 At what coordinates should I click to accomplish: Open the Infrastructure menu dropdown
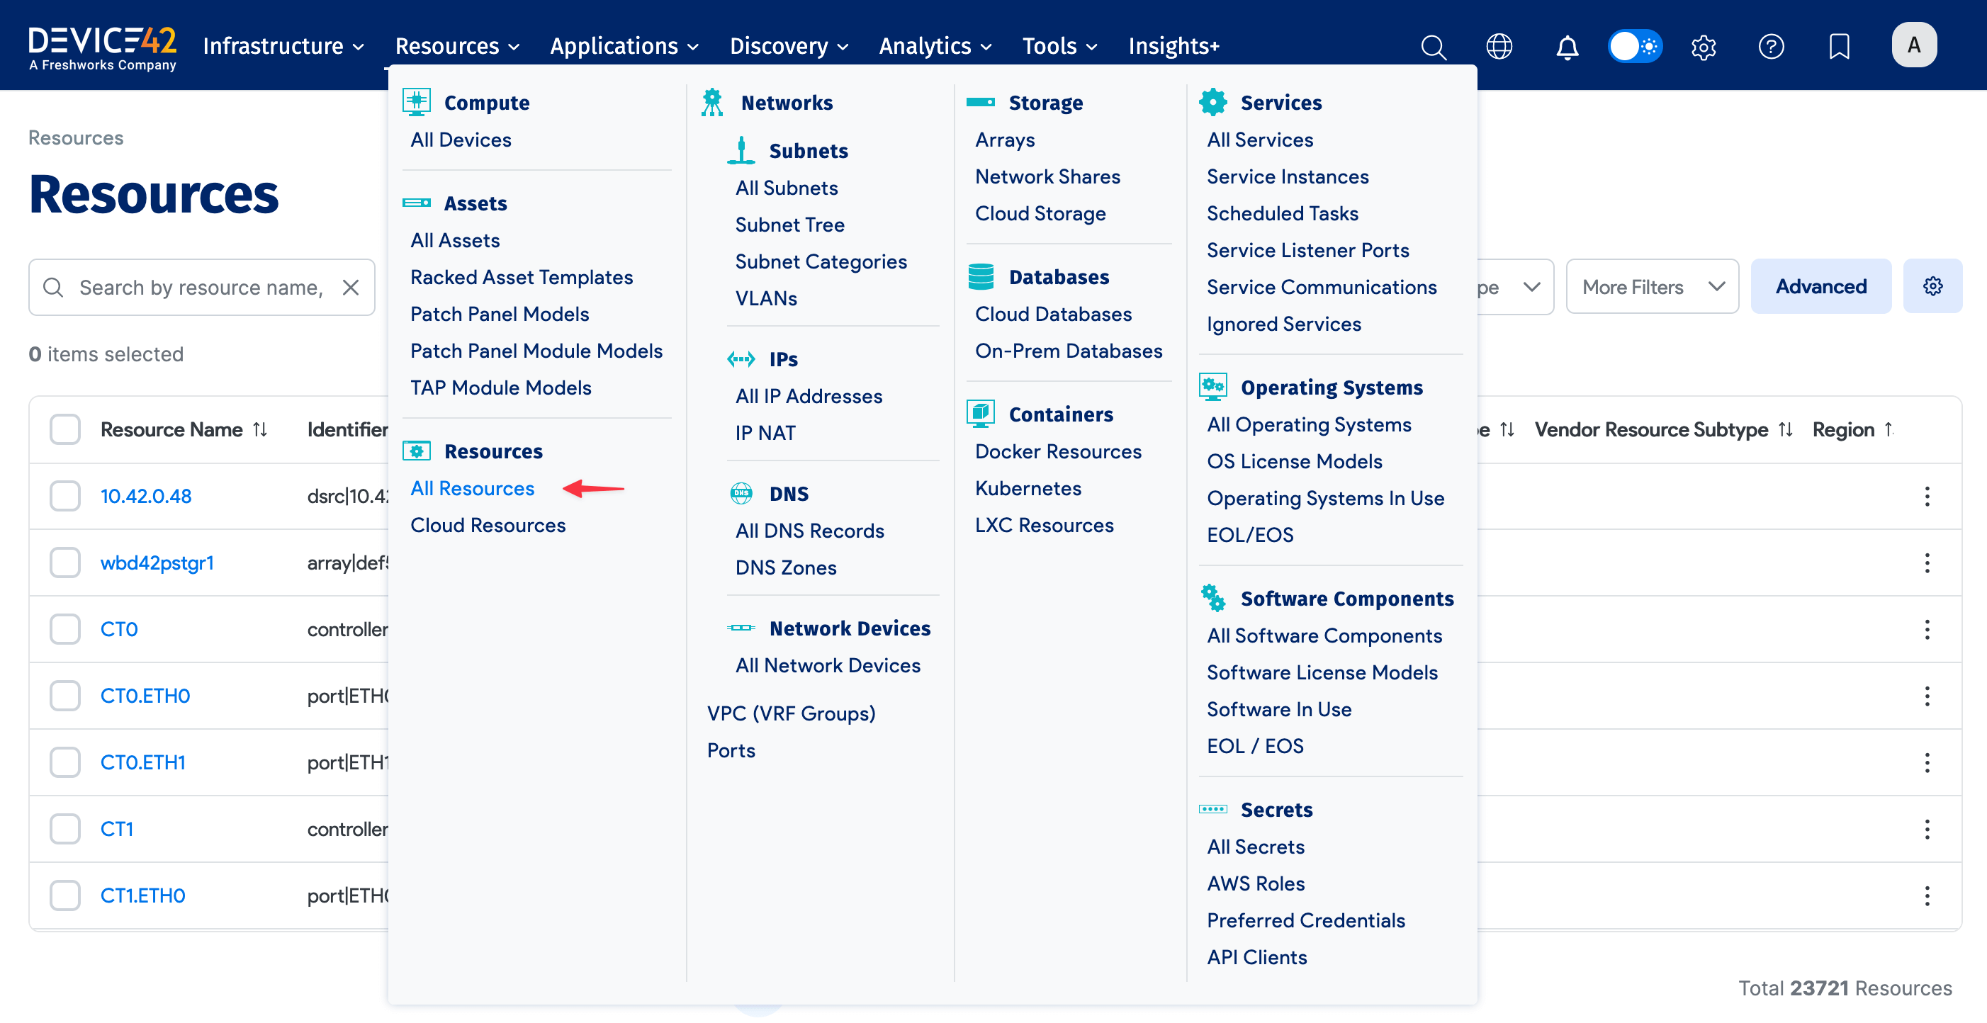[283, 46]
